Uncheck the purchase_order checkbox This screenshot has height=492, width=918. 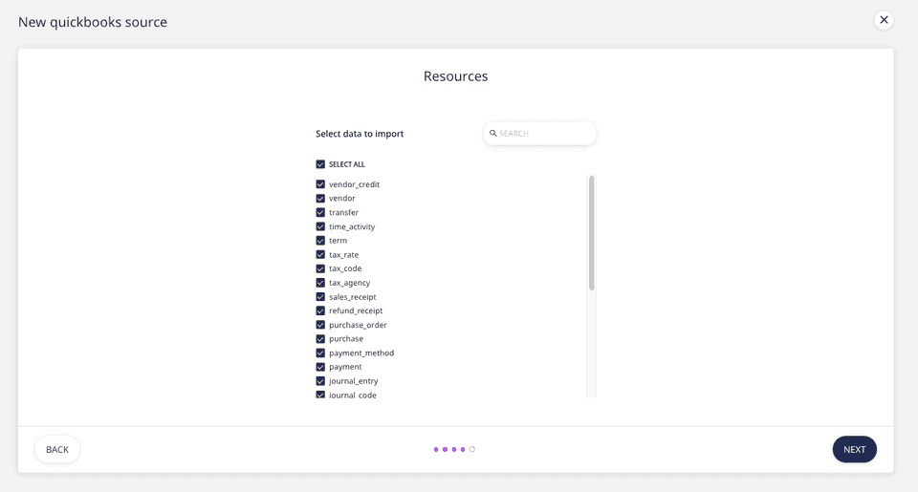click(x=320, y=325)
